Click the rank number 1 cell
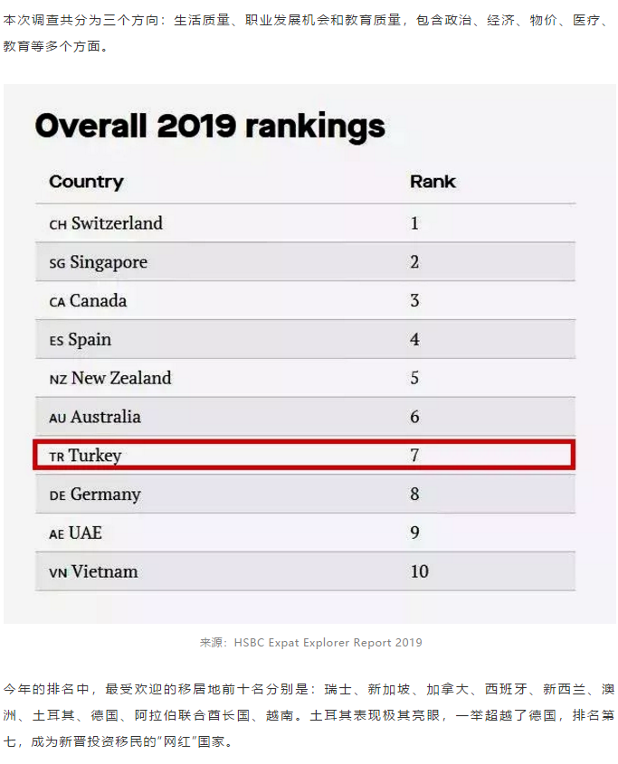618x764 pixels. point(414,223)
